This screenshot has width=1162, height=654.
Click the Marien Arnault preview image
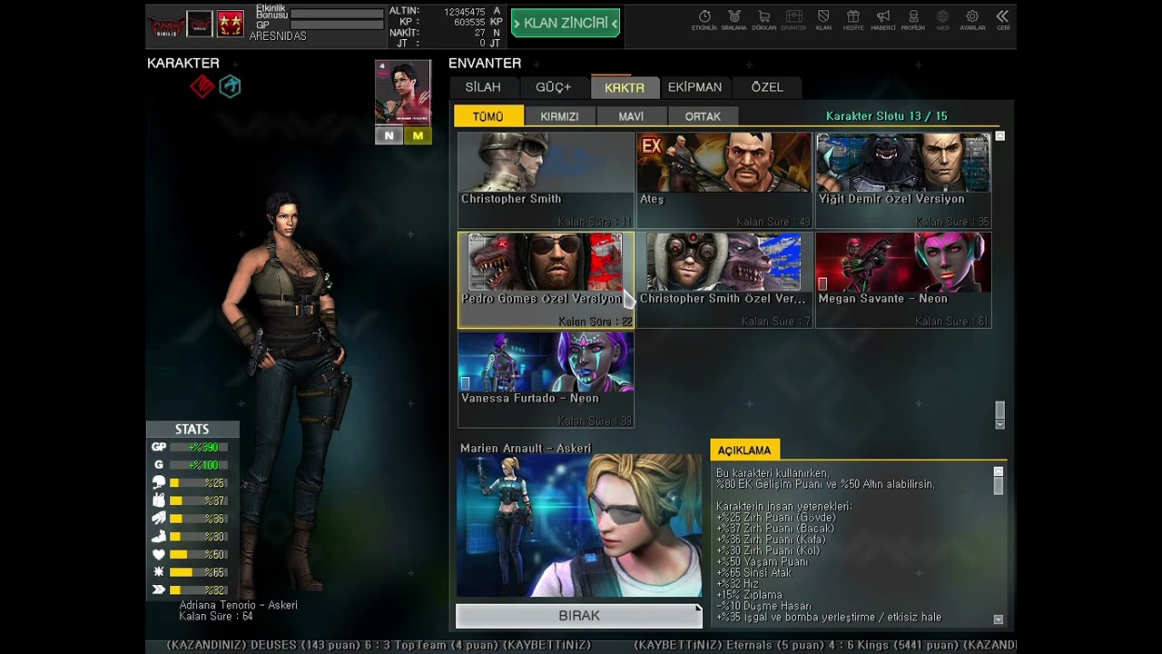(x=579, y=527)
